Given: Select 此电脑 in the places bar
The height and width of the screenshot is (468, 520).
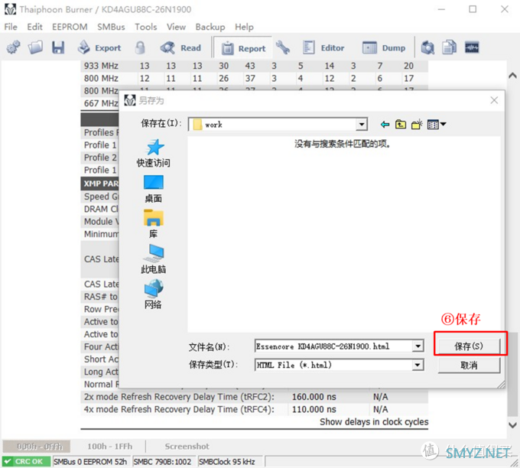Looking at the screenshot, I should [x=153, y=259].
